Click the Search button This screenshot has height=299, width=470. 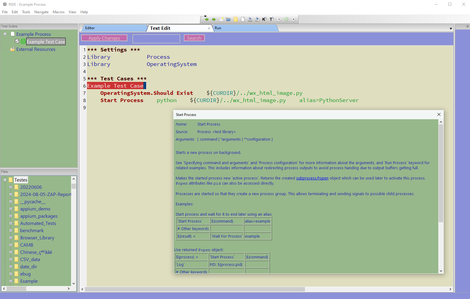[x=194, y=38]
